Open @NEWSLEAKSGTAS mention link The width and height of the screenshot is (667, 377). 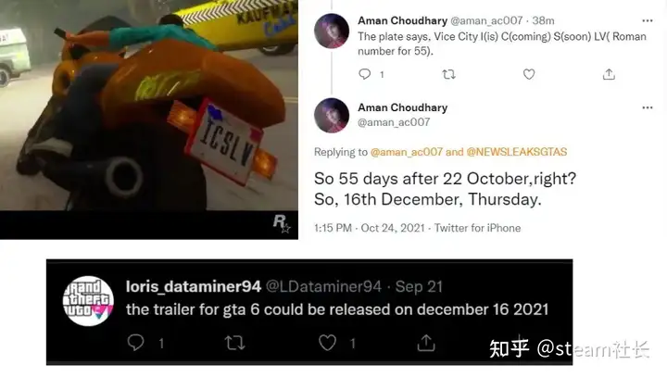[x=516, y=152]
